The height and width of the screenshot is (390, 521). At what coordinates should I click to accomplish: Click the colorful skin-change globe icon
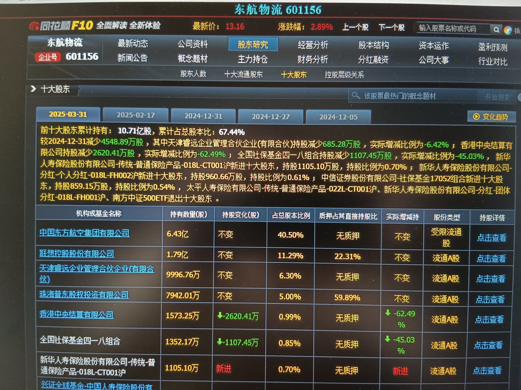click(508, 30)
